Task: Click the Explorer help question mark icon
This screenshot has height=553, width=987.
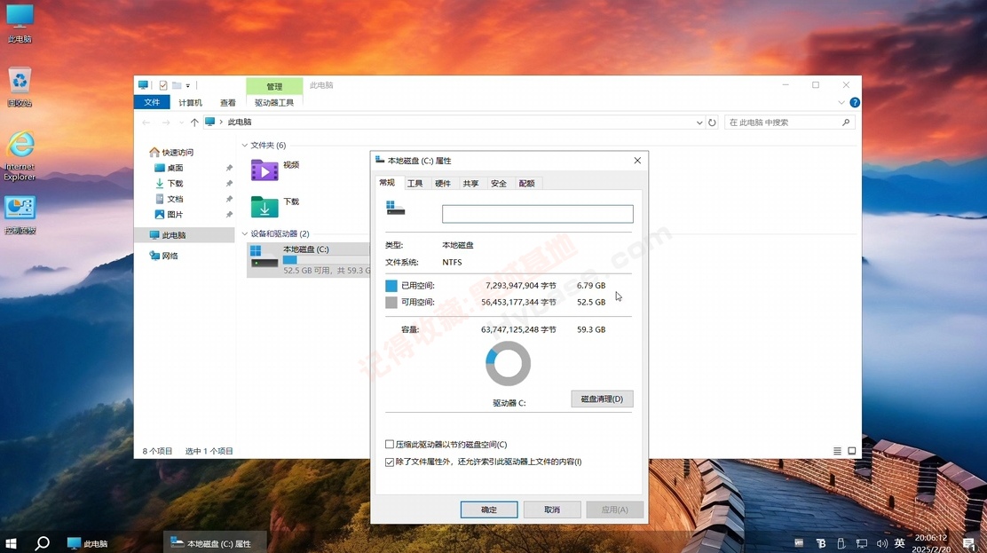Action: [x=854, y=102]
